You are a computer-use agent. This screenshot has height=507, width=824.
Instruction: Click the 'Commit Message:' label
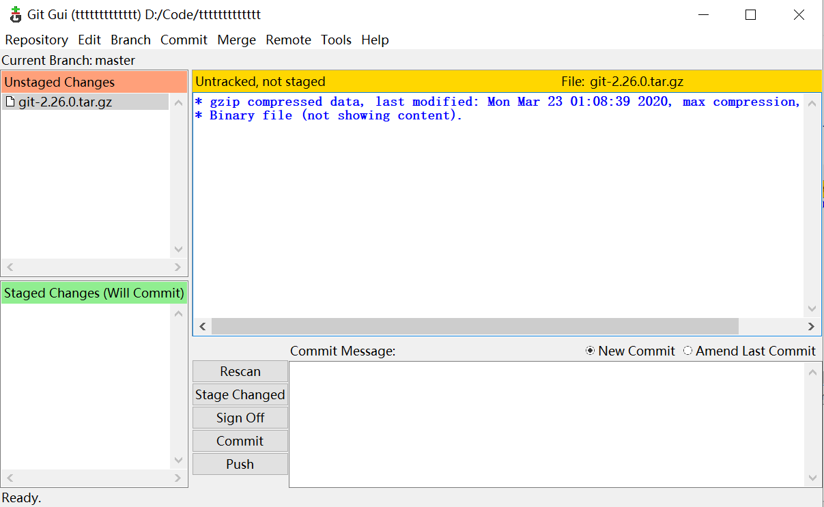click(343, 351)
